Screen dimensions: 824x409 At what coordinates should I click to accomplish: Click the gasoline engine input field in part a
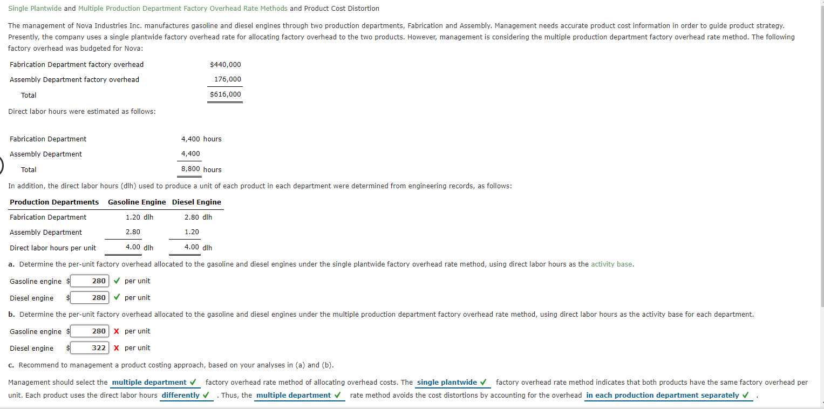tap(90, 281)
